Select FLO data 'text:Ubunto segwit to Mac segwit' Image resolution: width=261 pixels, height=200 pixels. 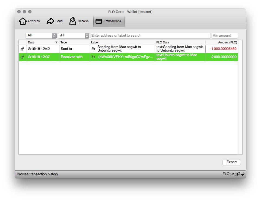177,57
